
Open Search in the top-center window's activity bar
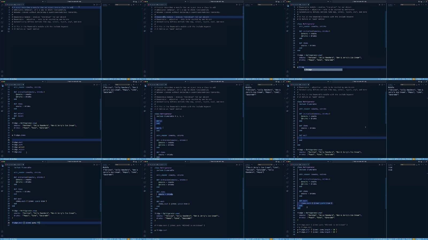(x=145, y=9)
